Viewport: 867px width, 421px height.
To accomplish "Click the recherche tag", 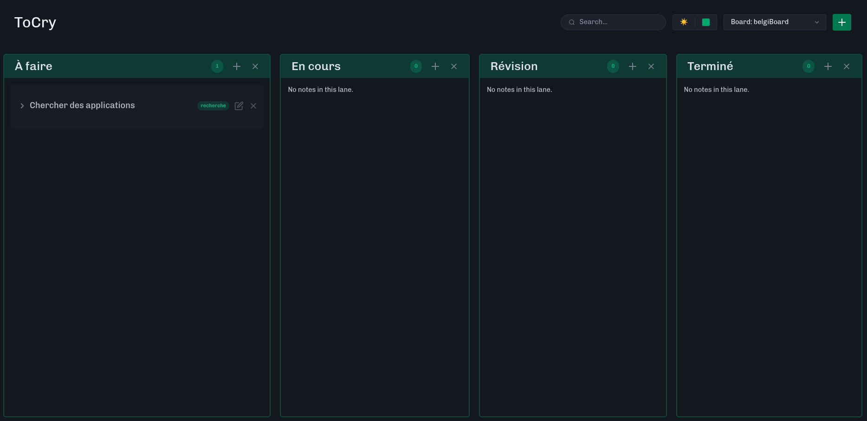I will 214,106.
